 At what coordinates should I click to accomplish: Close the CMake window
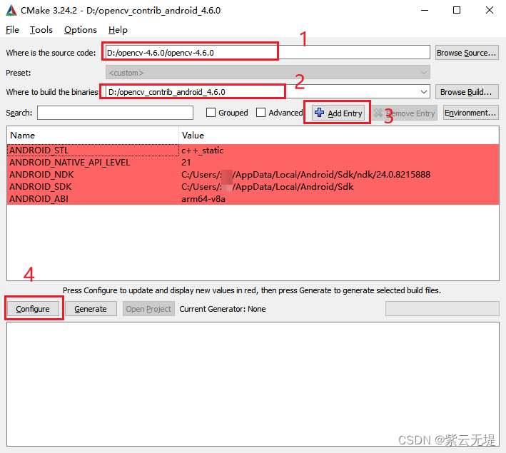click(x=489, y=10)
